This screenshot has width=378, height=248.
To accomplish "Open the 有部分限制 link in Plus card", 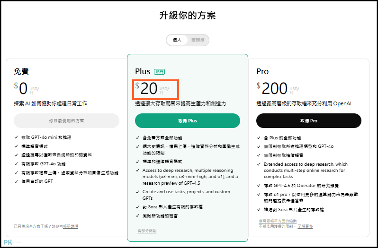I will click(147, 231).
